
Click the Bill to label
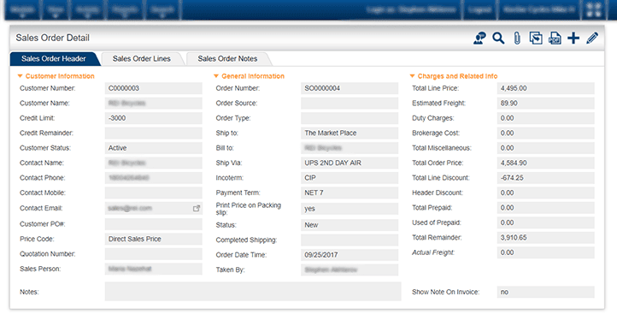[x=225, y=148]
